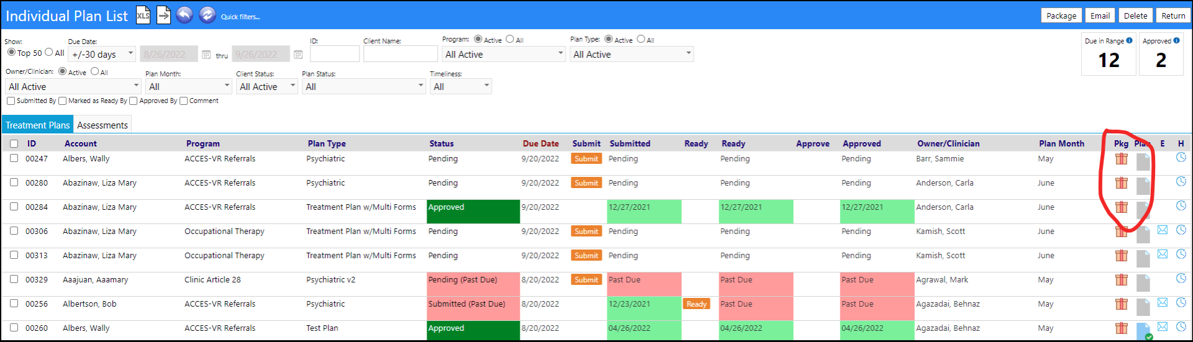Export list to XLS file icon
The image size is (1193, 342).
coord(143,15)
